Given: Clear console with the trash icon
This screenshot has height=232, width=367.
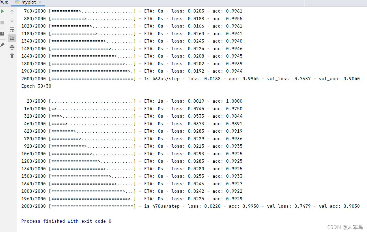Looking at the screenshot, I should 12,56.
